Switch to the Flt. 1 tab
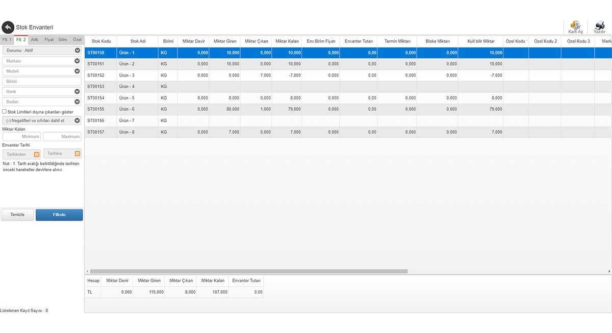612x333 pixels. 7,39
